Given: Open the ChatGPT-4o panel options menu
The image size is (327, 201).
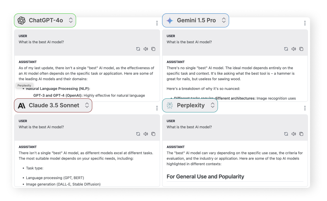Looking at the screenshot, I should tap(157, 23).
